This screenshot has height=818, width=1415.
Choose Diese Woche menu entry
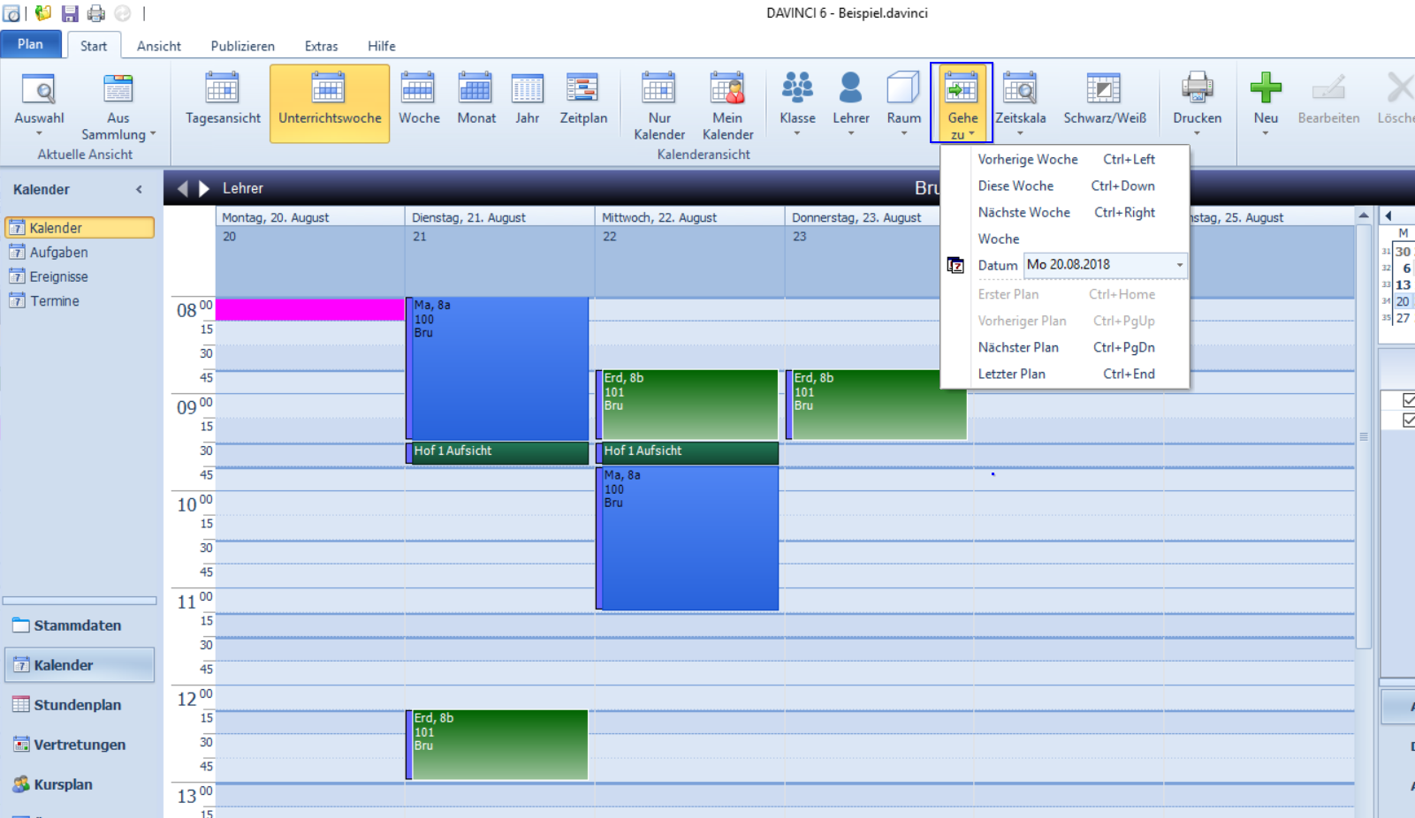[x=1065, y=186]
